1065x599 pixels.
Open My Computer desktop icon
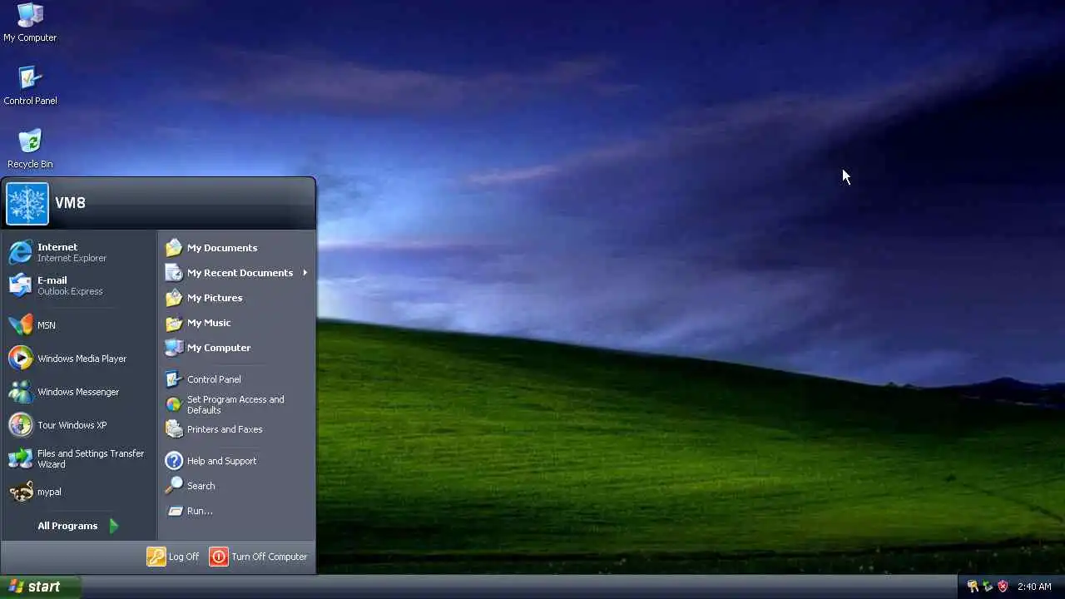(x=30, y=22)
